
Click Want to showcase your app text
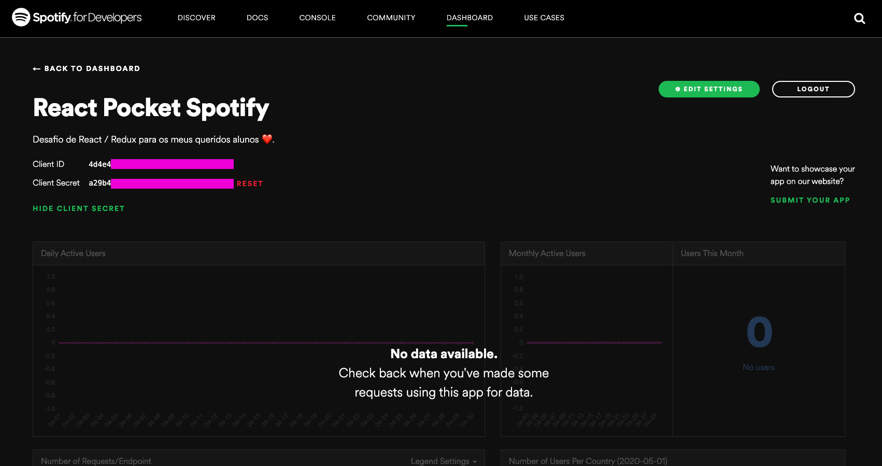813,175
